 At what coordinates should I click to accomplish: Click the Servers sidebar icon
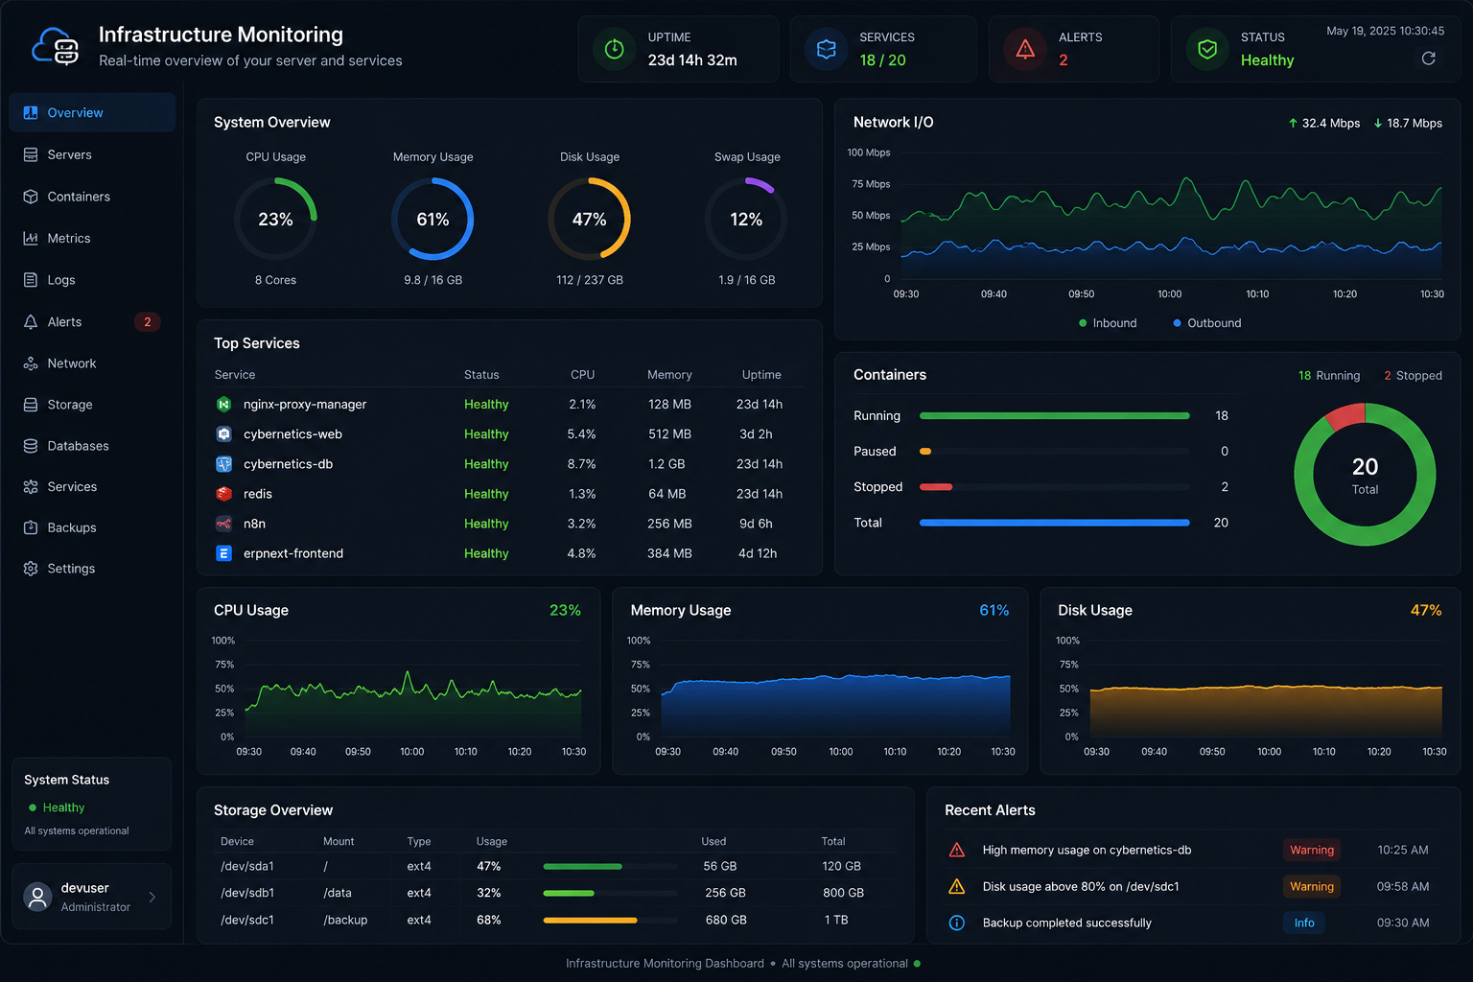click(x=31, y=154)
